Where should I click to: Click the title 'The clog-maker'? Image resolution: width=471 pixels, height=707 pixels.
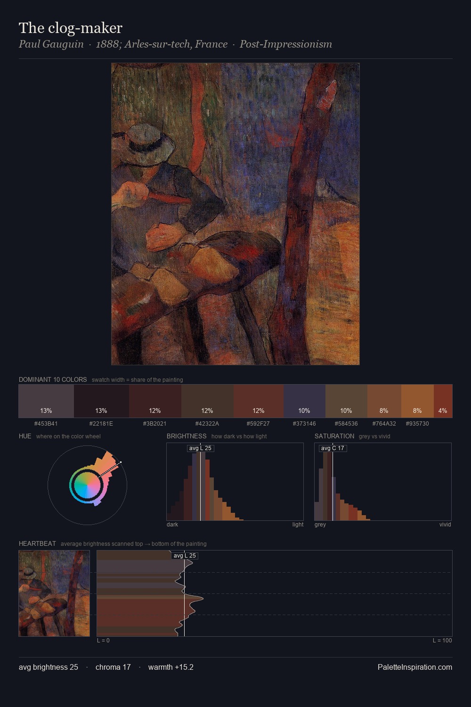(71, 28)
